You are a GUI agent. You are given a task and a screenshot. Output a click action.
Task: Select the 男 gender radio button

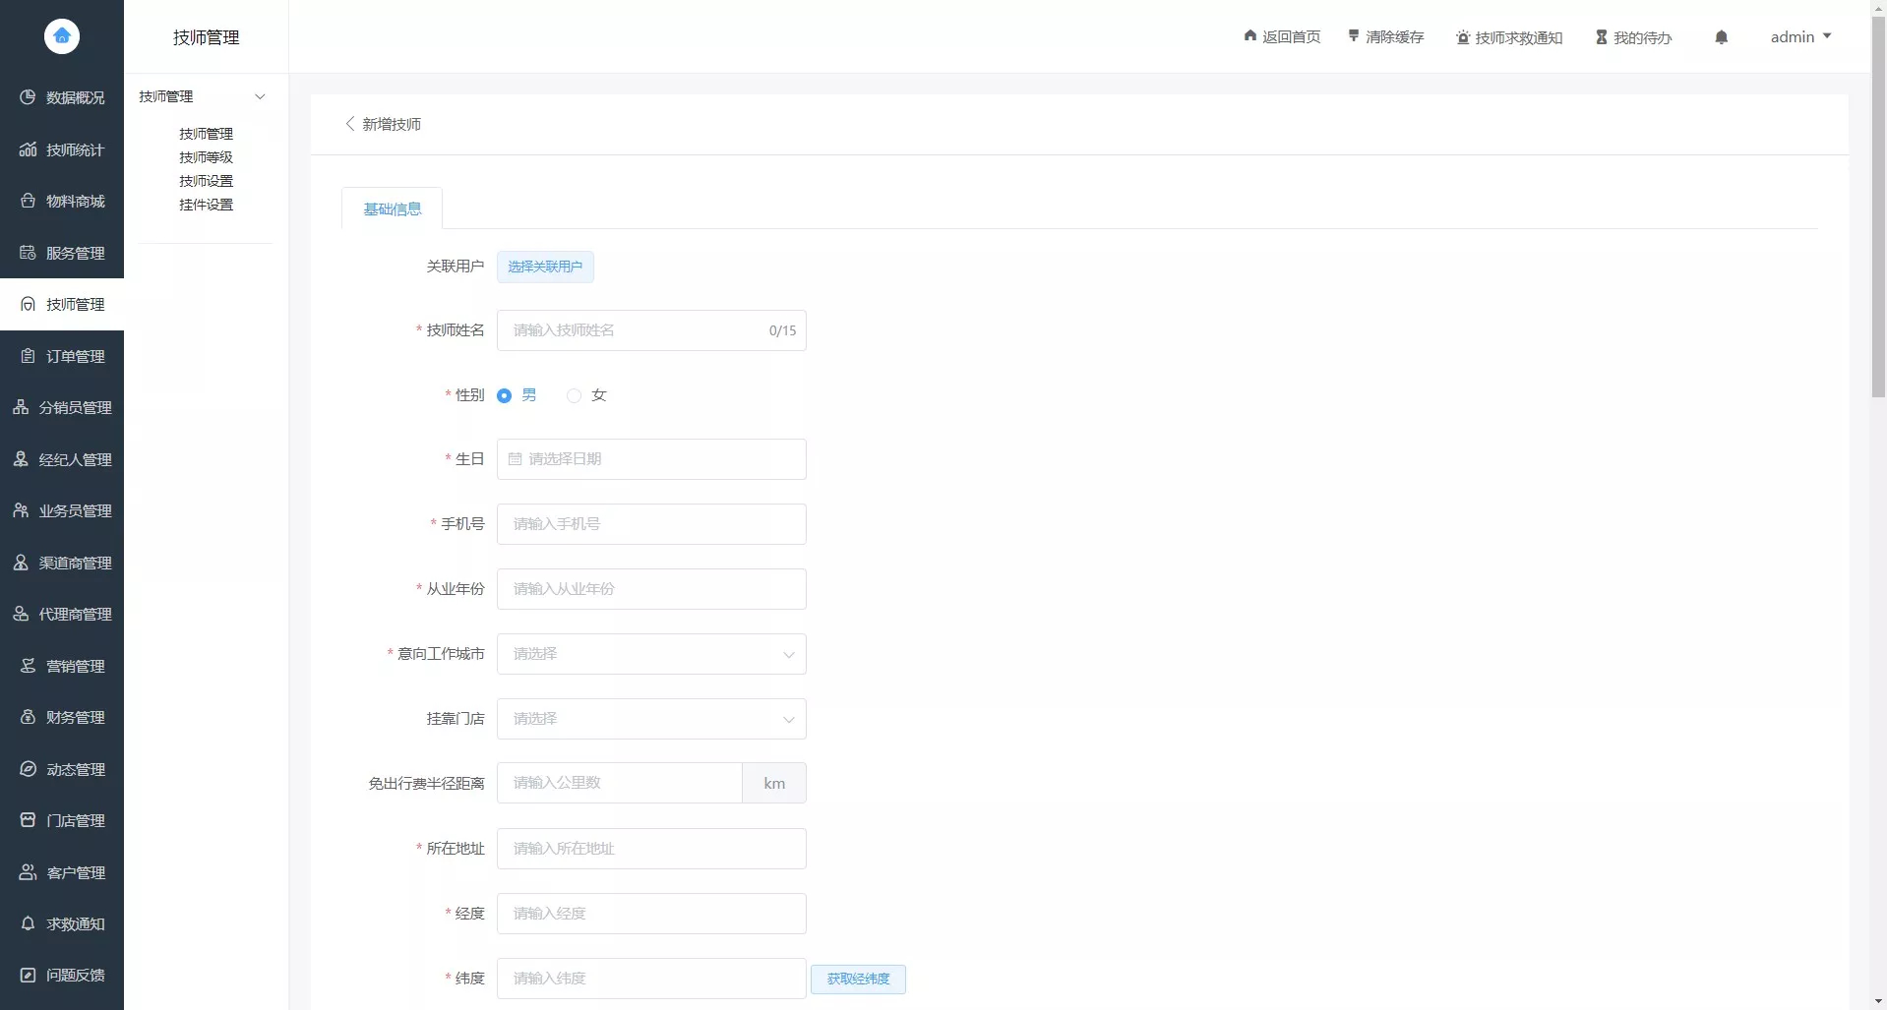(505, 395)
